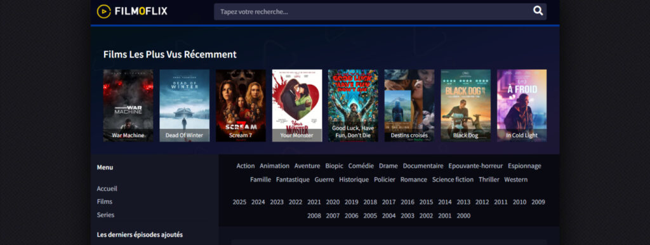The height and width of the screenshot is (245, 650).
Task: Select the Guerre genre
Action: (324, 180)
